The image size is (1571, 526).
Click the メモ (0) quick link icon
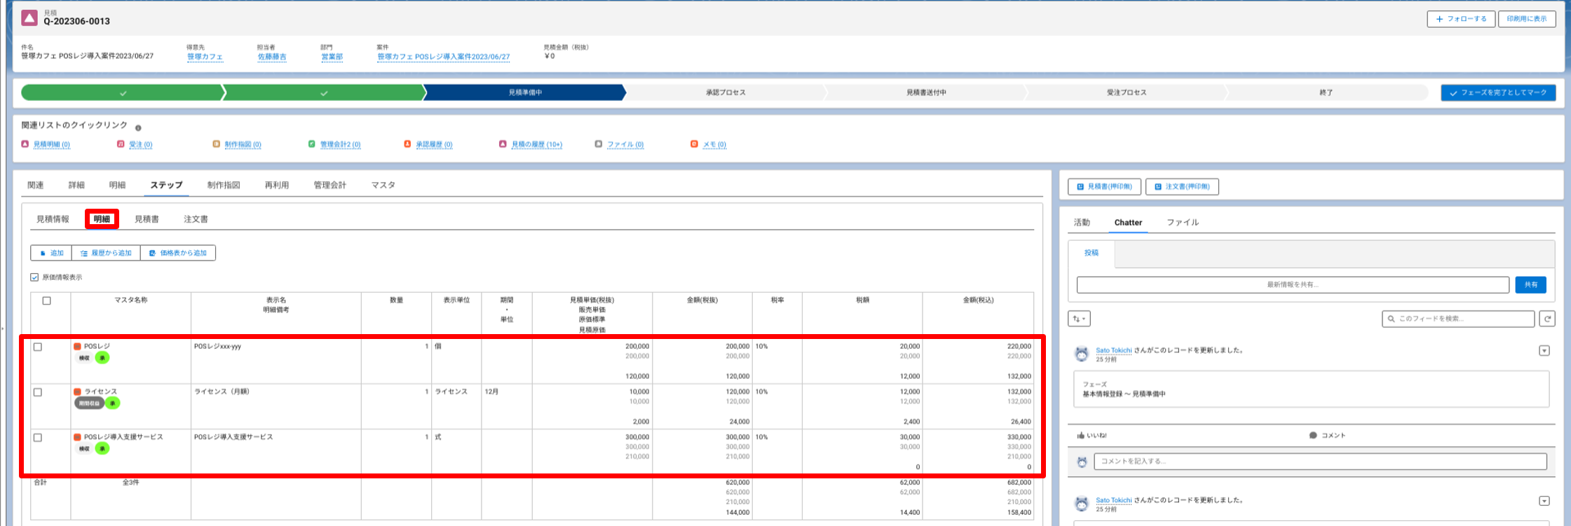point(694,144)
